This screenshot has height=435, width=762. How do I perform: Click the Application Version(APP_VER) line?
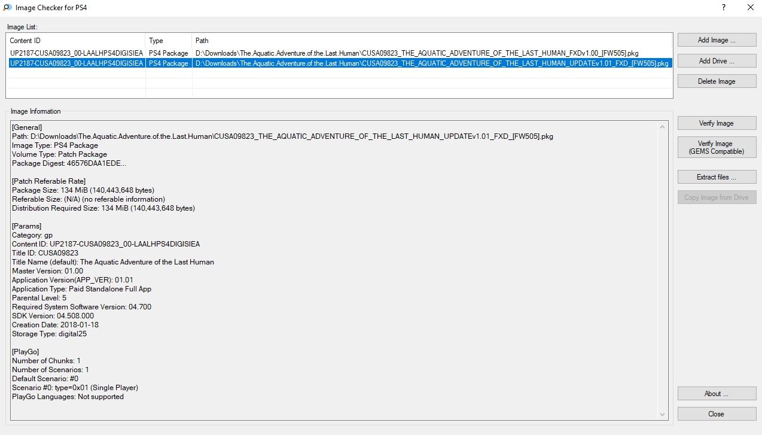tap(72, 280)
